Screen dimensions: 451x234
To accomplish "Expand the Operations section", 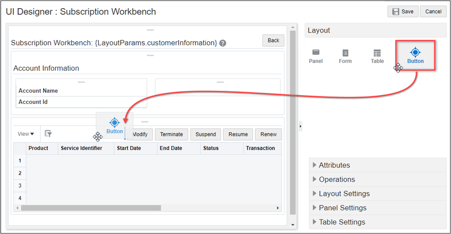I will (378, 179).
